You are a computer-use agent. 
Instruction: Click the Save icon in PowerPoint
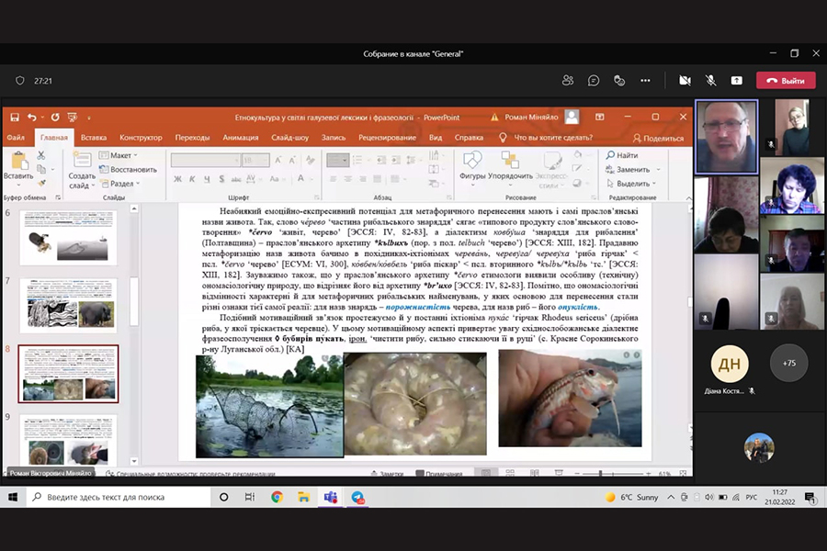[13, 118]
